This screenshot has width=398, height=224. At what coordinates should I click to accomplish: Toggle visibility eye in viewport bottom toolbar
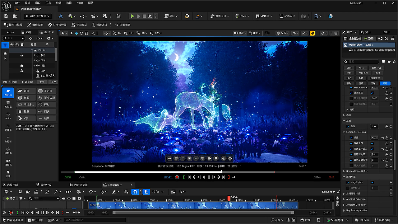pos(224,158)
